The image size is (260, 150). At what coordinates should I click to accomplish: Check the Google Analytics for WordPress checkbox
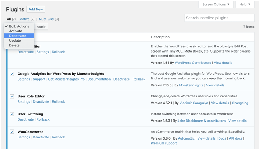coord(12,74)
